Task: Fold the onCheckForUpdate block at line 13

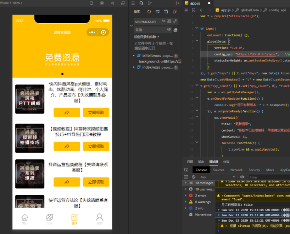Action: [x=197, y=98]
